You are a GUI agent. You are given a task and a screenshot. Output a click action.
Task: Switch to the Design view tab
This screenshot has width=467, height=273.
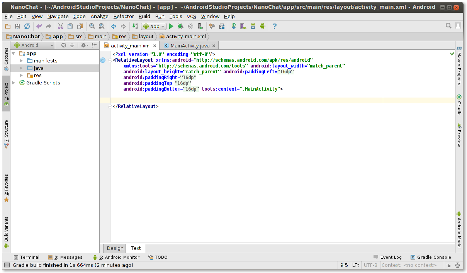(x=115, y=248)
